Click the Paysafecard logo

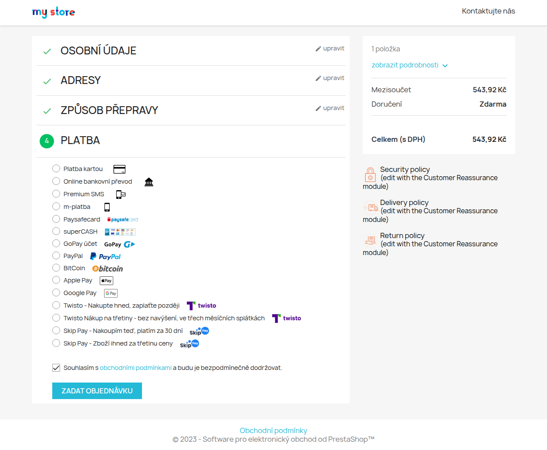pos(123,220)
